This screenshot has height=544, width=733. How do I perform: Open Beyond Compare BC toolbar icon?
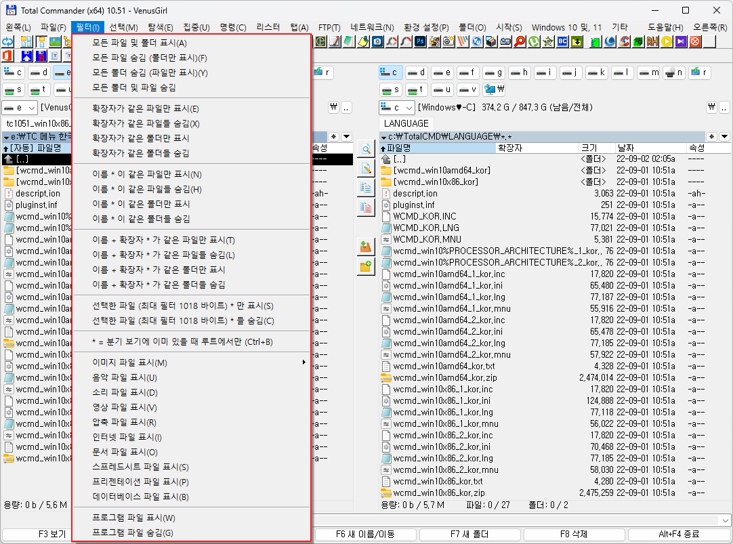tap(562, 41)
